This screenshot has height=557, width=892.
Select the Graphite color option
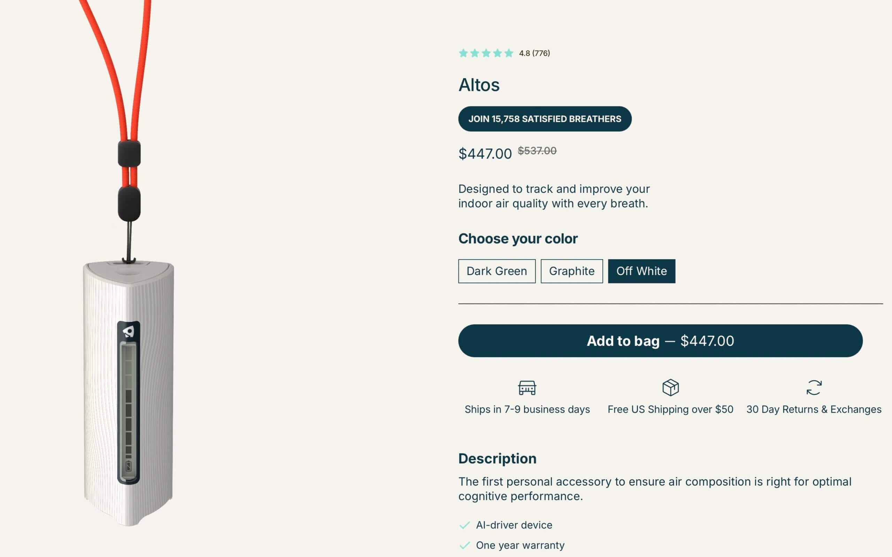click(x=571, y=271)
